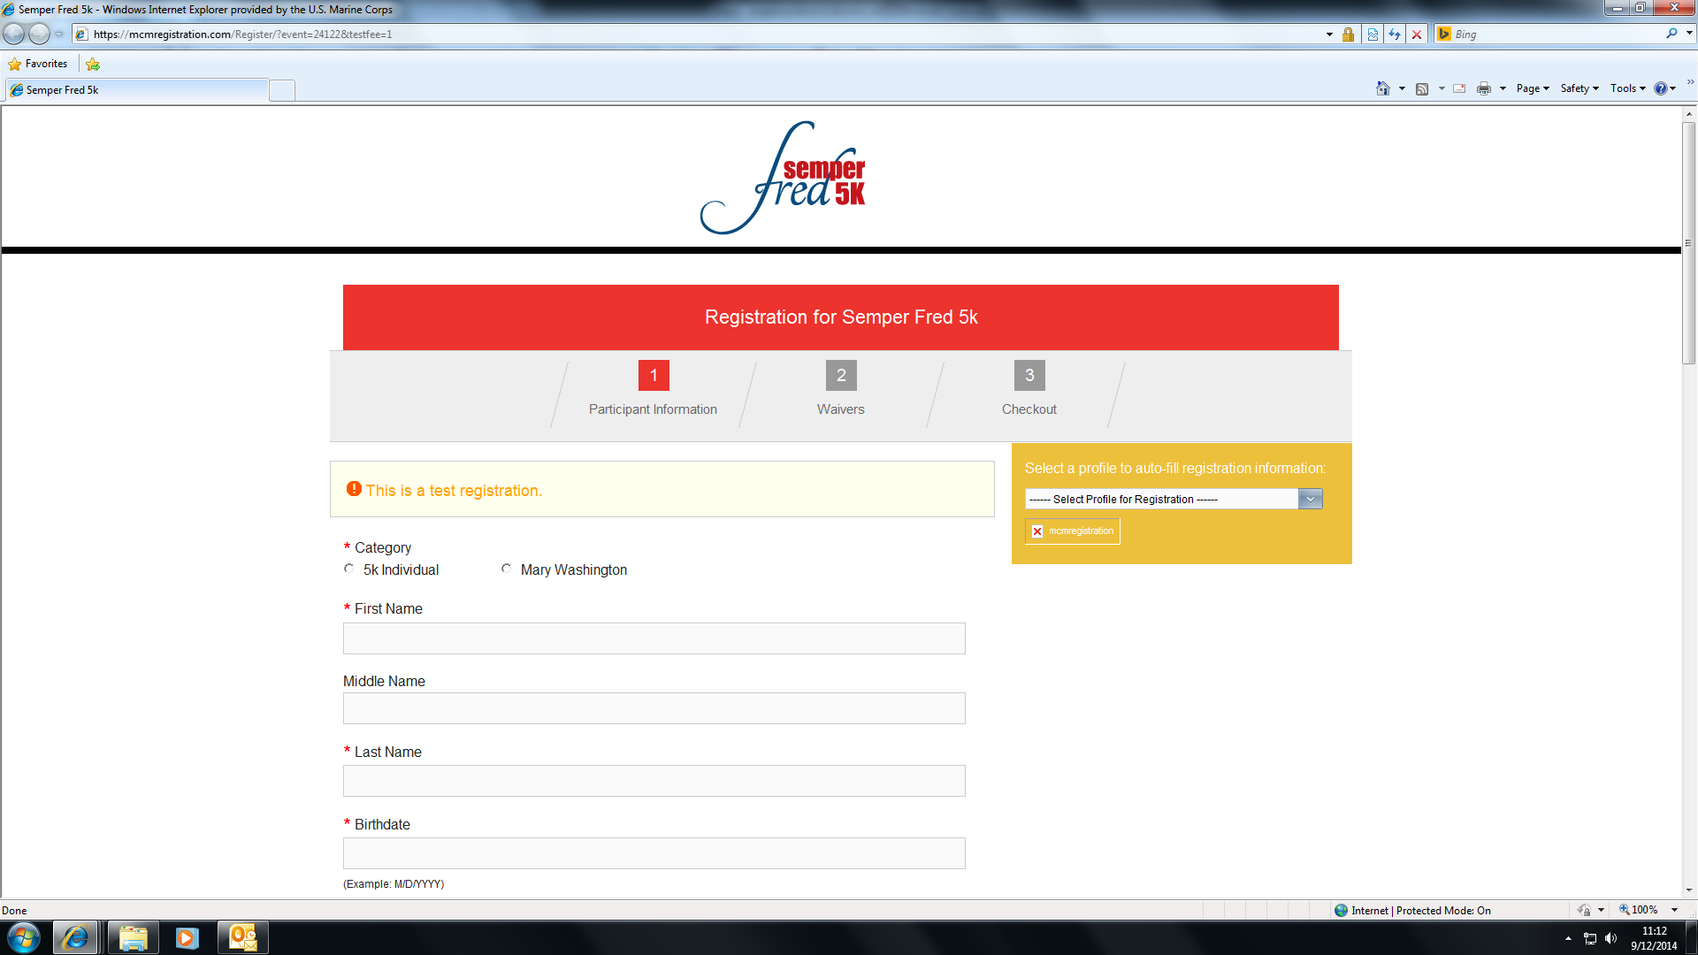The image size is (1698, 955).
Task: Click the security lock icon in address bar
Action: point(1348,34)
